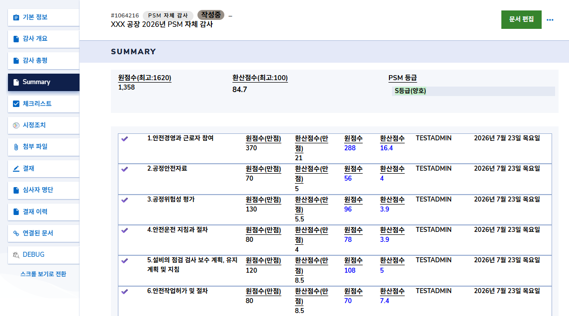Viewport: 569px width, 316px height.
Task: Open the 심사자 명단 tab
Action: (44, 190)
